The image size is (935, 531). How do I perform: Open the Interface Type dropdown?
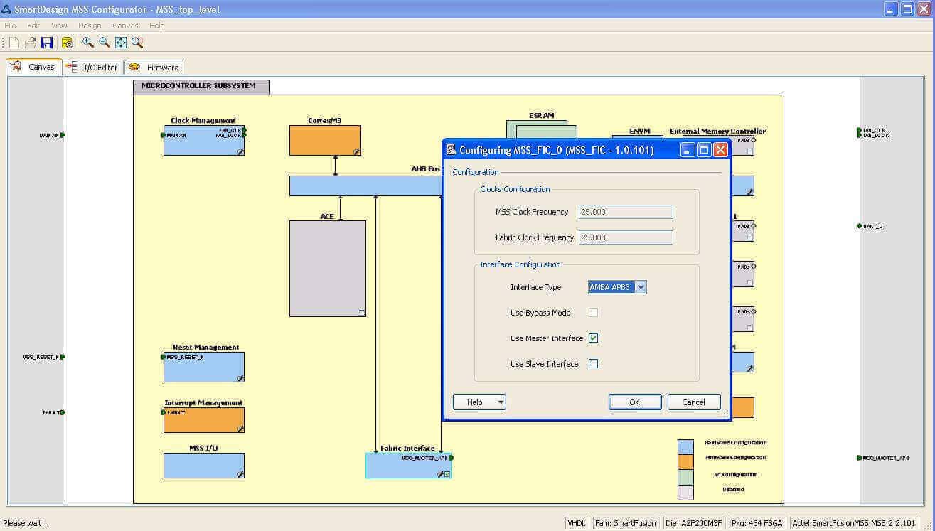coord(641,287)
